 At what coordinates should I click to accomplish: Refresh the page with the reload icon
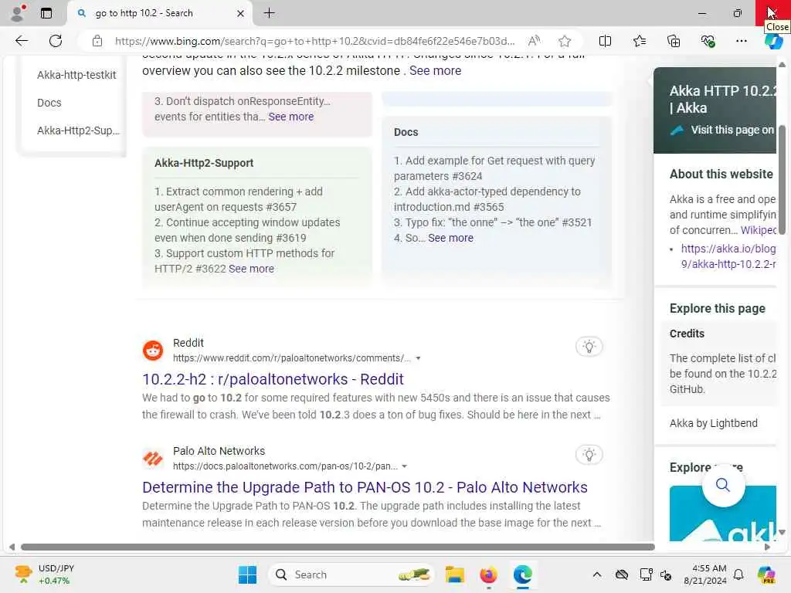click(x=56, y=41)
